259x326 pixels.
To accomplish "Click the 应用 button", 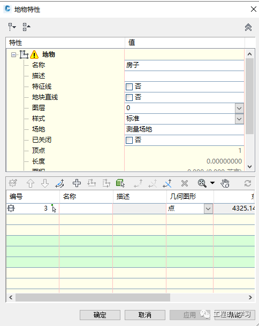I will pos(189,315).
